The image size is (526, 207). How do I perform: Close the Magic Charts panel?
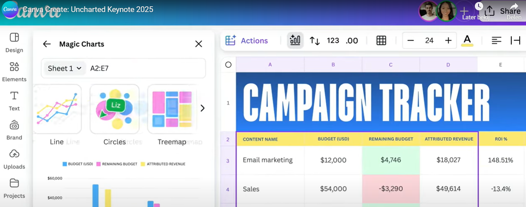[199, 44]
